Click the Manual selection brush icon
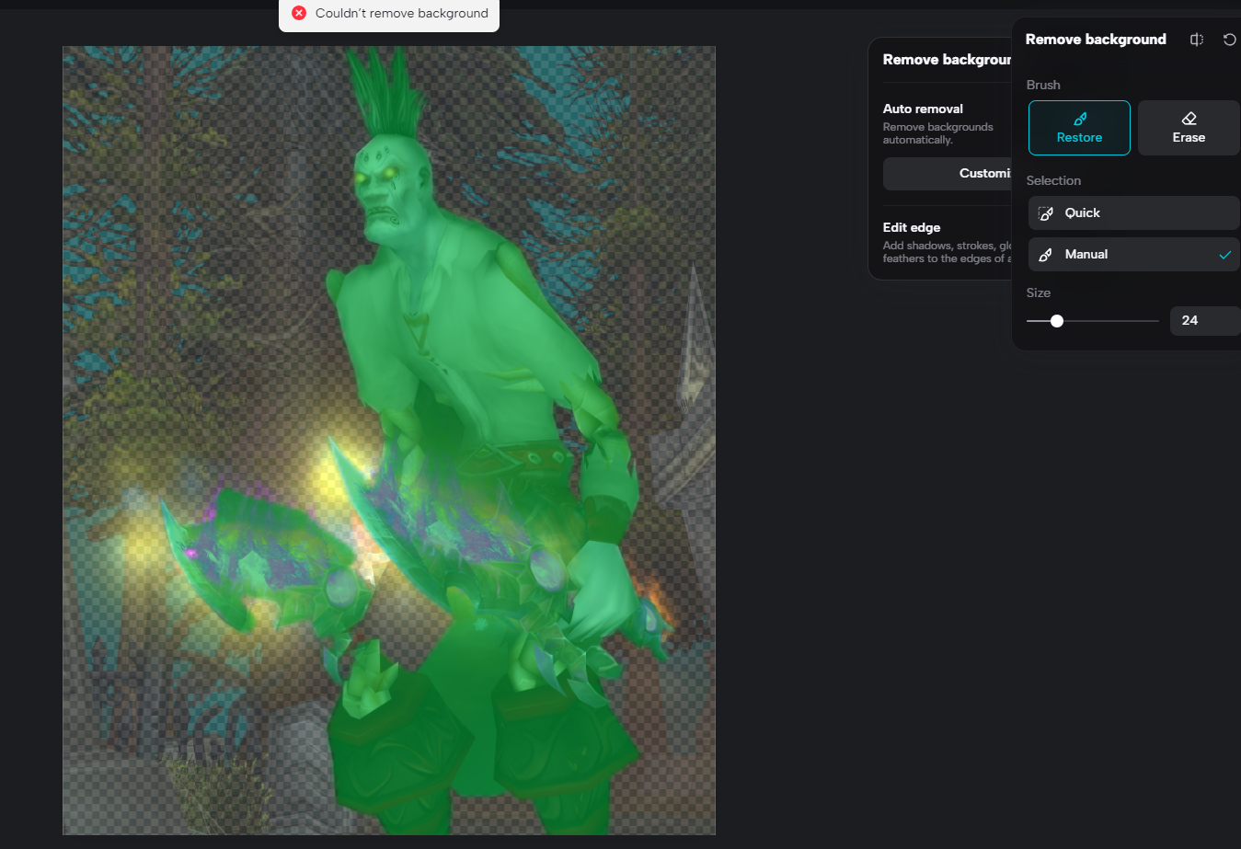The height and width of the screenshot is (849, 1241). (x=1046, y=255)
